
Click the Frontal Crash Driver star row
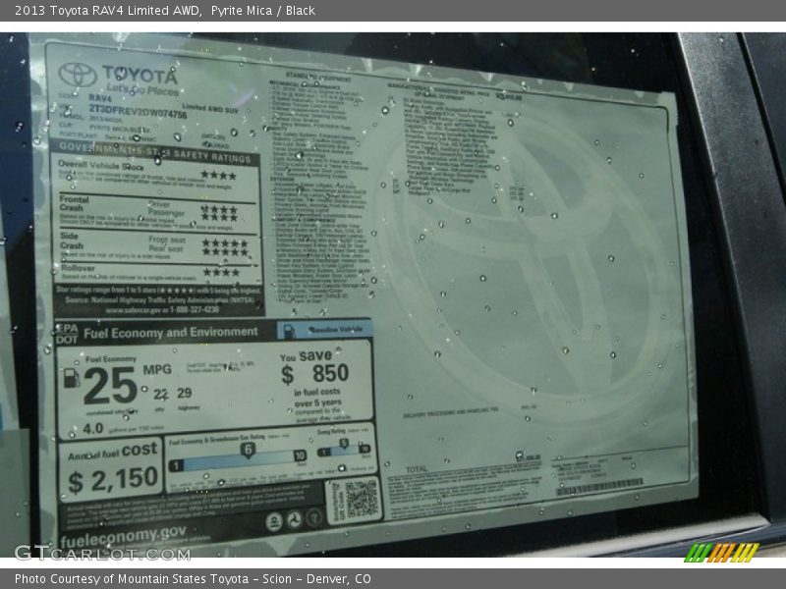tap(219, 209)
